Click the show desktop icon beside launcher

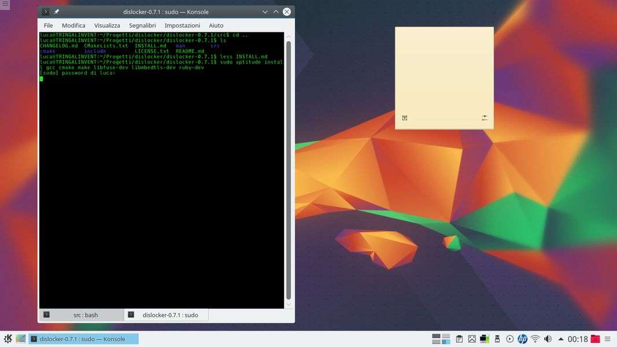(21, 339)
